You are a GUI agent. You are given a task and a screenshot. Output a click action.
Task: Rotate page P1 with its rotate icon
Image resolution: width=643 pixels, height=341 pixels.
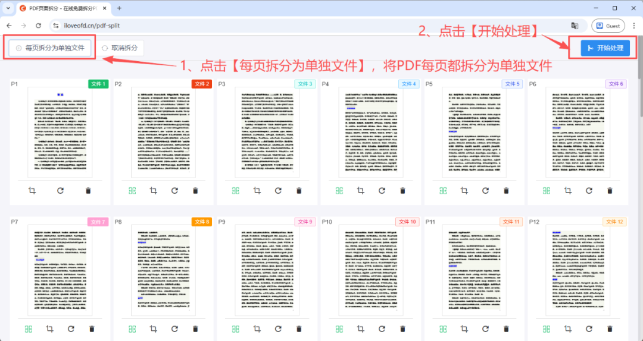60,190
